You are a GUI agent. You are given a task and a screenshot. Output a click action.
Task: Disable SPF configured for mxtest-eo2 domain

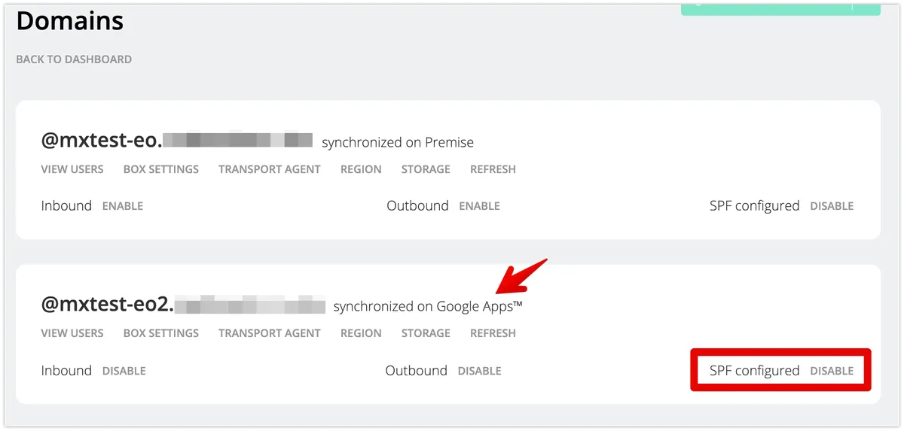832,371
